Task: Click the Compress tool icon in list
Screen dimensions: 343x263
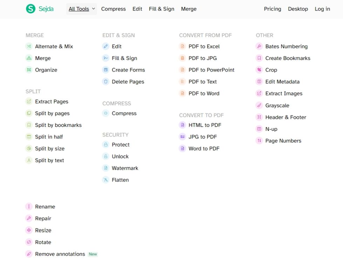Action: [106, 113]
